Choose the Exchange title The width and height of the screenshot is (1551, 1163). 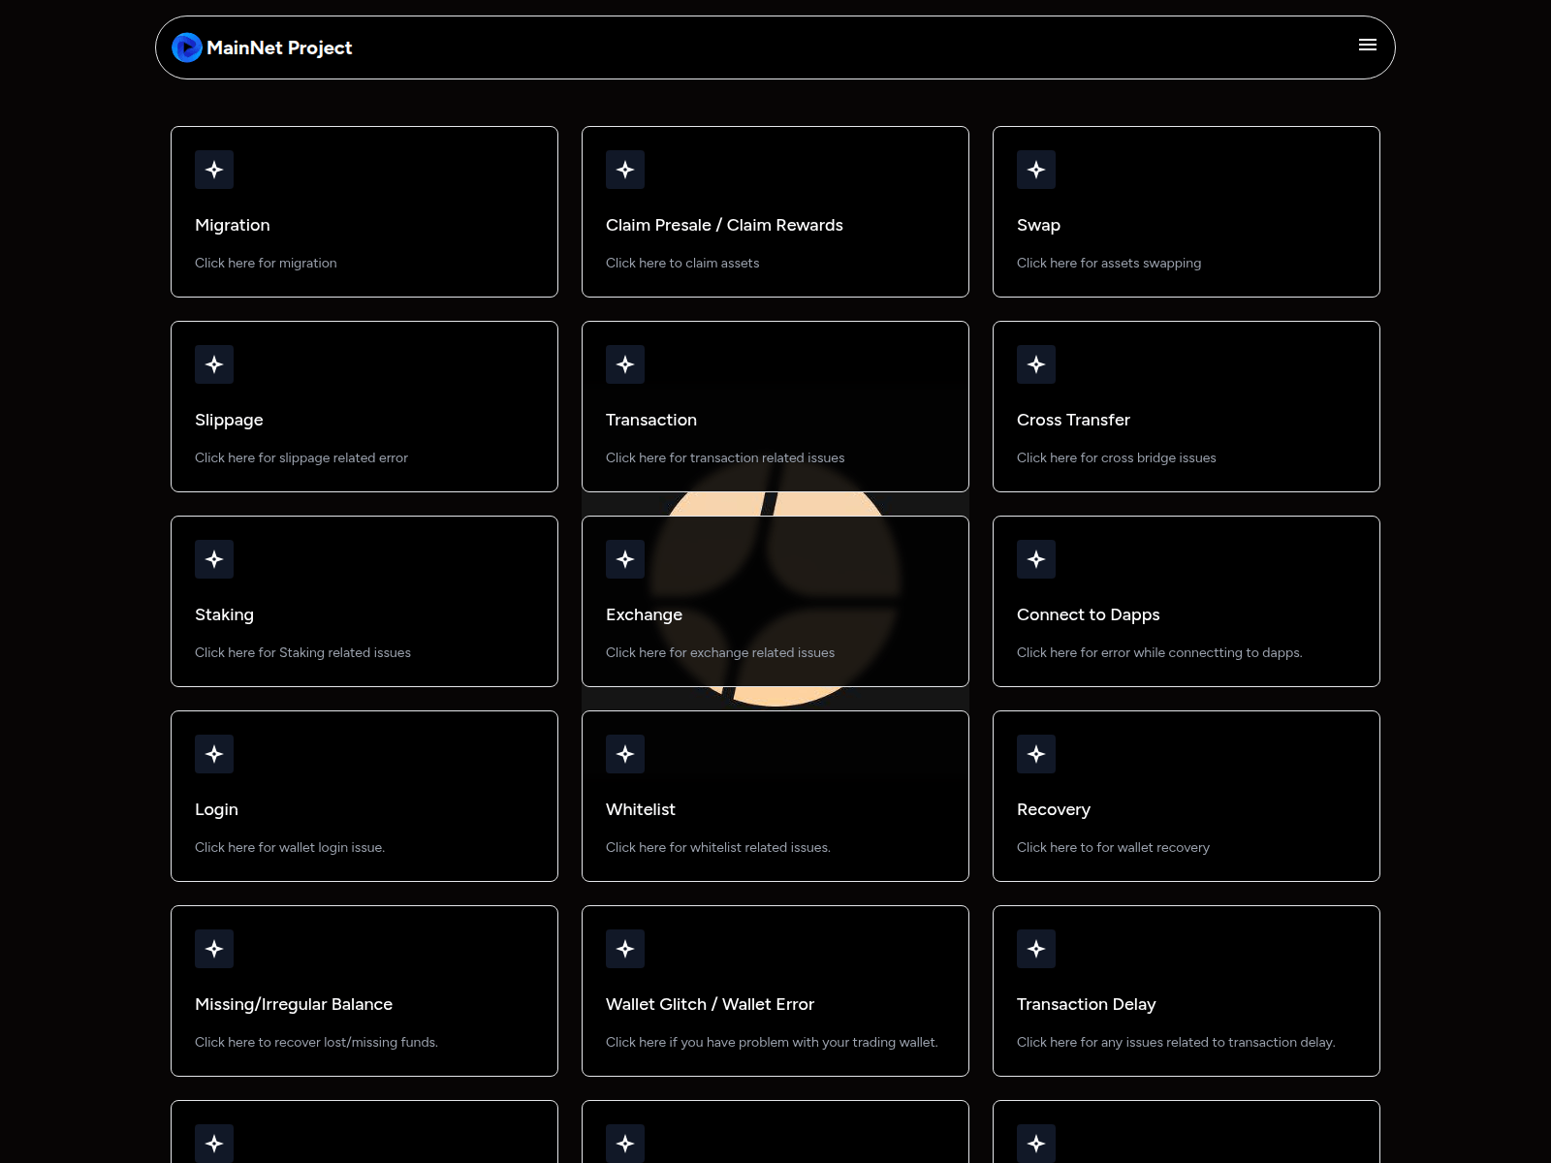644,614
